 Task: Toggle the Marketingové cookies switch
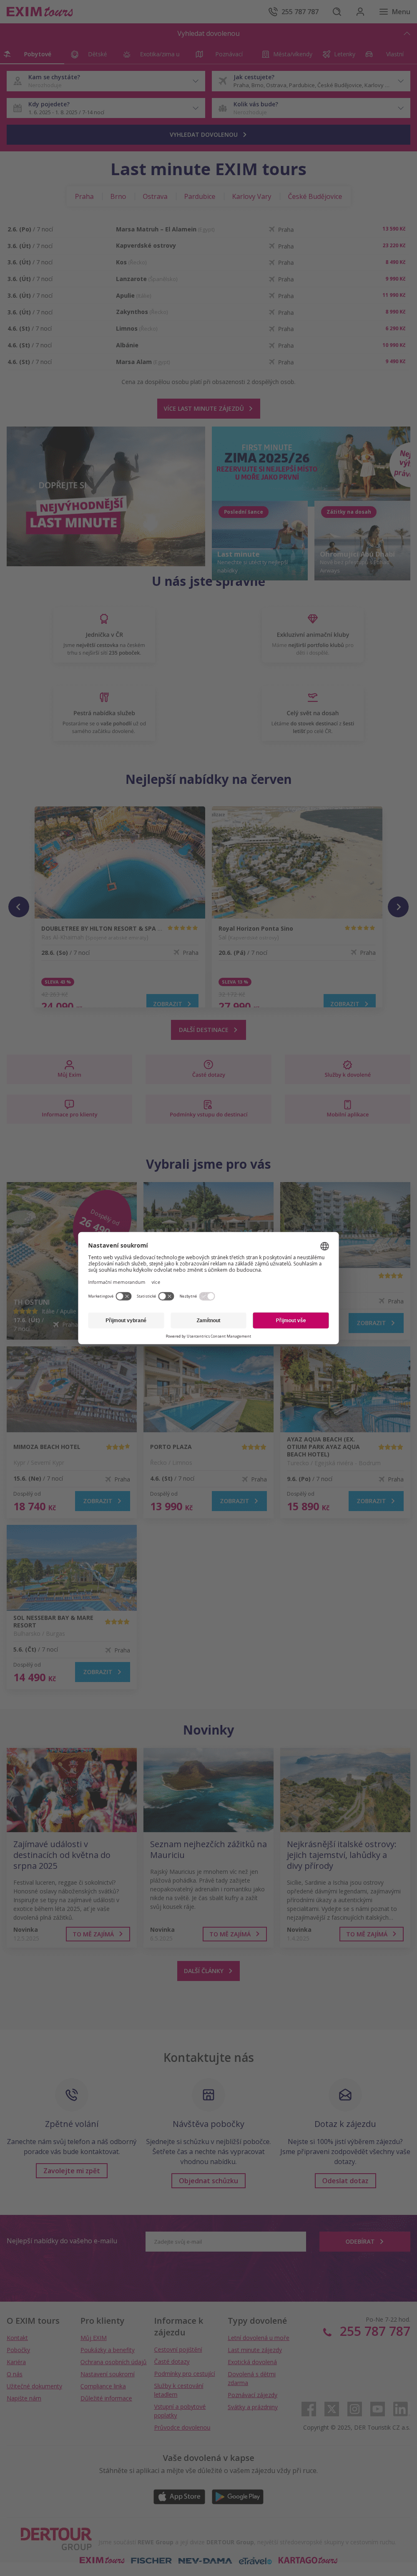click(123, 1296)
